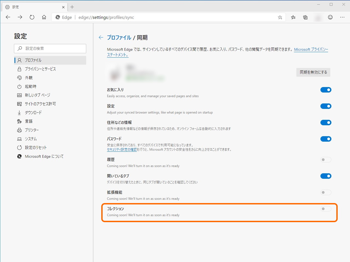This screenshot has width=350, height=262.
Task: Open the profile avatar menu in toolbar
Action: coord(318,17)
